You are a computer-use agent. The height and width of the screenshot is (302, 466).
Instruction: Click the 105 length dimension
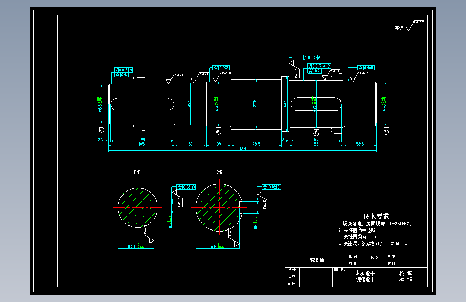point(141,144)
